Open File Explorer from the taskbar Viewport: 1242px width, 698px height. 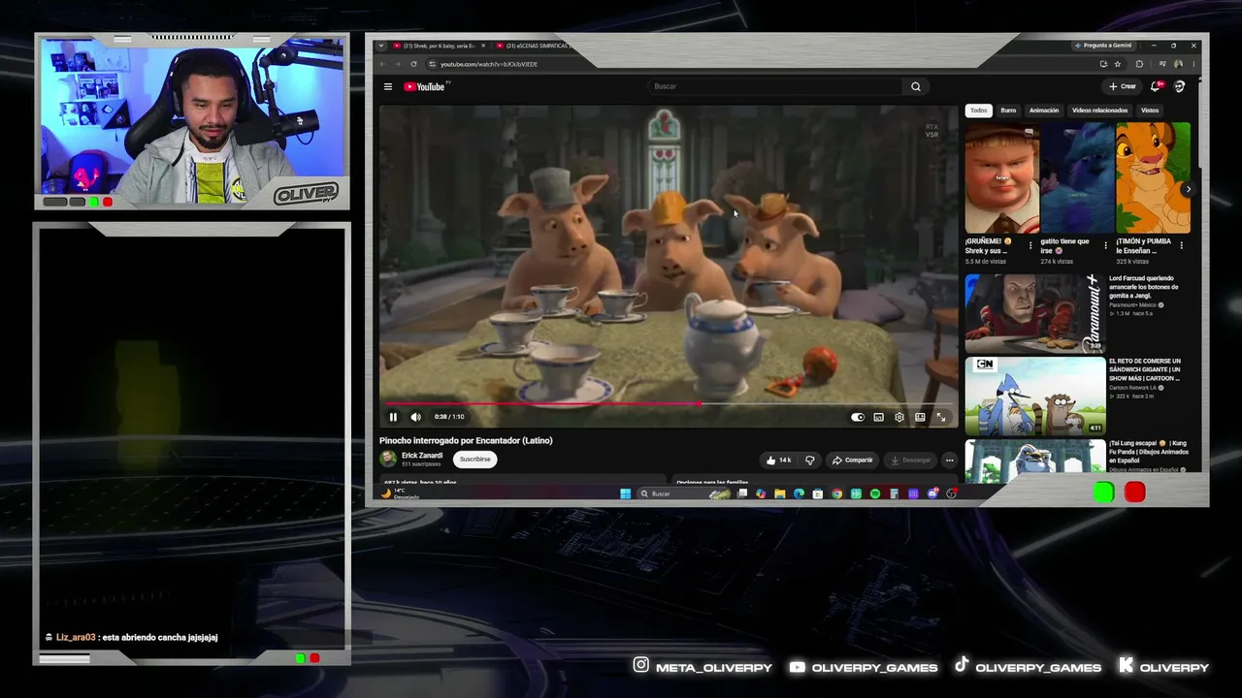point(779,493)
